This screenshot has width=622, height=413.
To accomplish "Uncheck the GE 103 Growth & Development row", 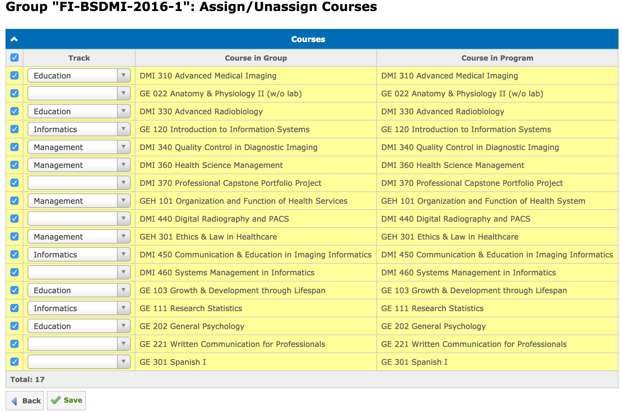I will [14, 290].
